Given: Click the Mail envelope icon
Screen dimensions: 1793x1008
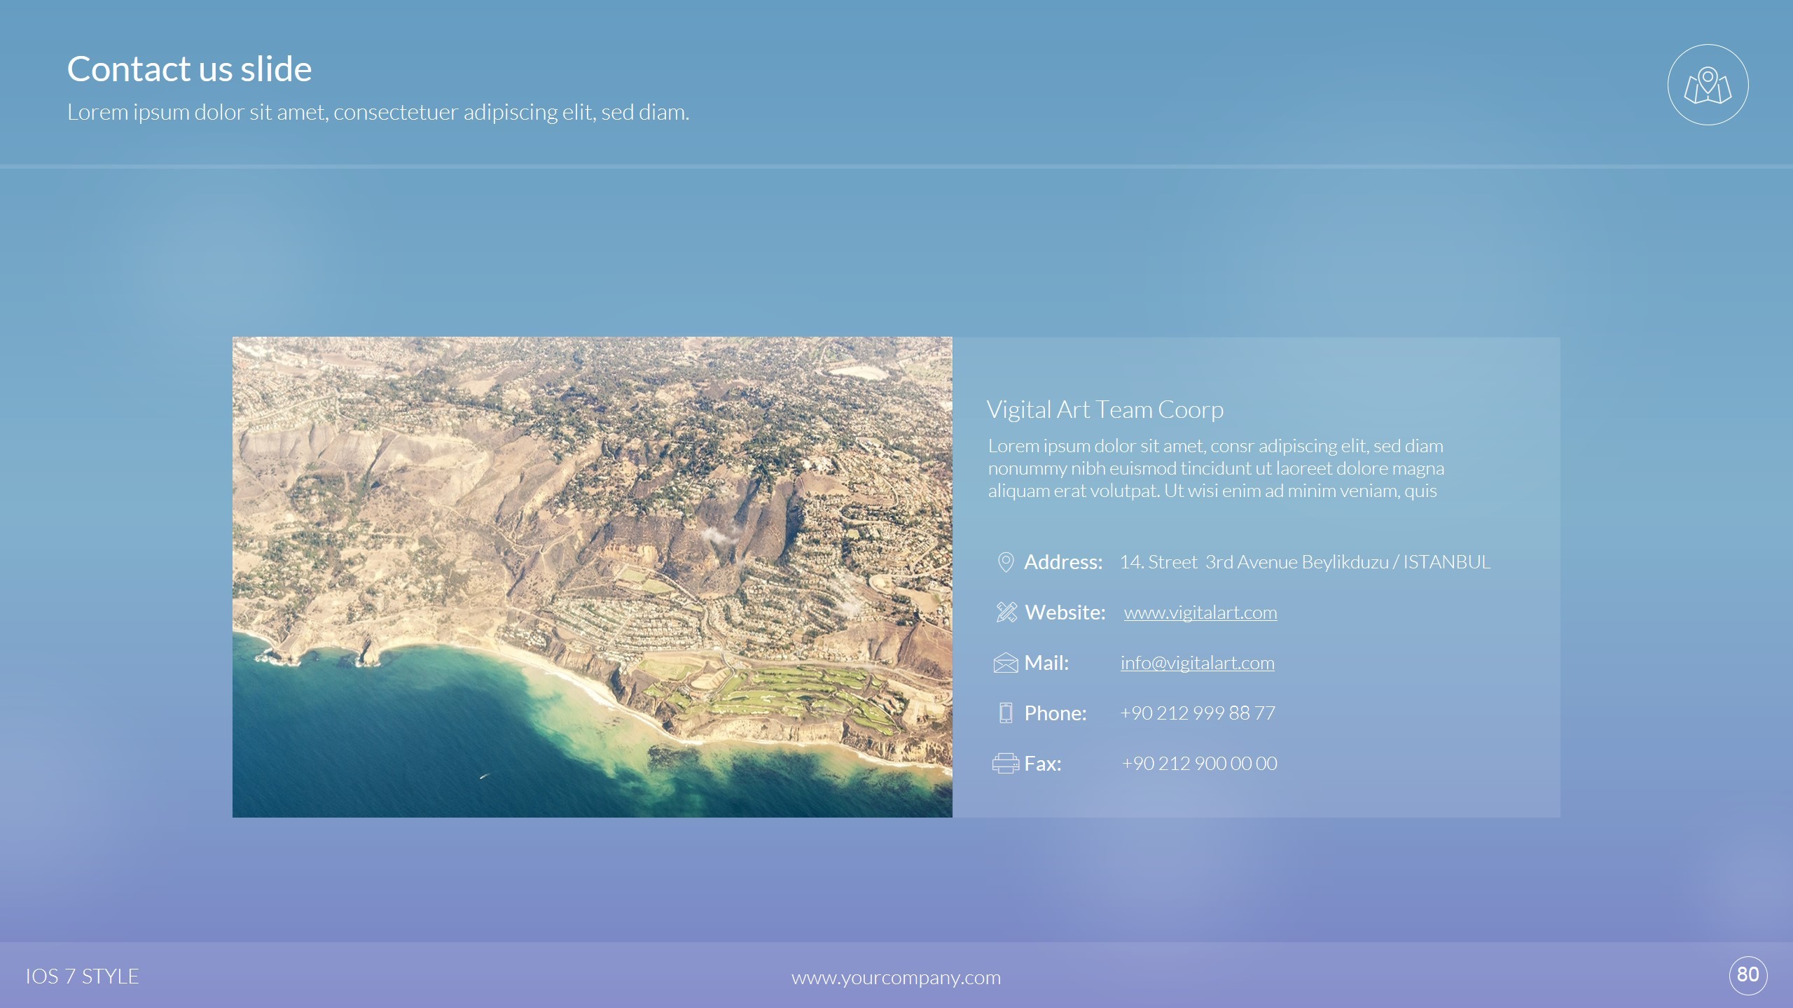Looking at the screenshot, I should coord(1005,663).
